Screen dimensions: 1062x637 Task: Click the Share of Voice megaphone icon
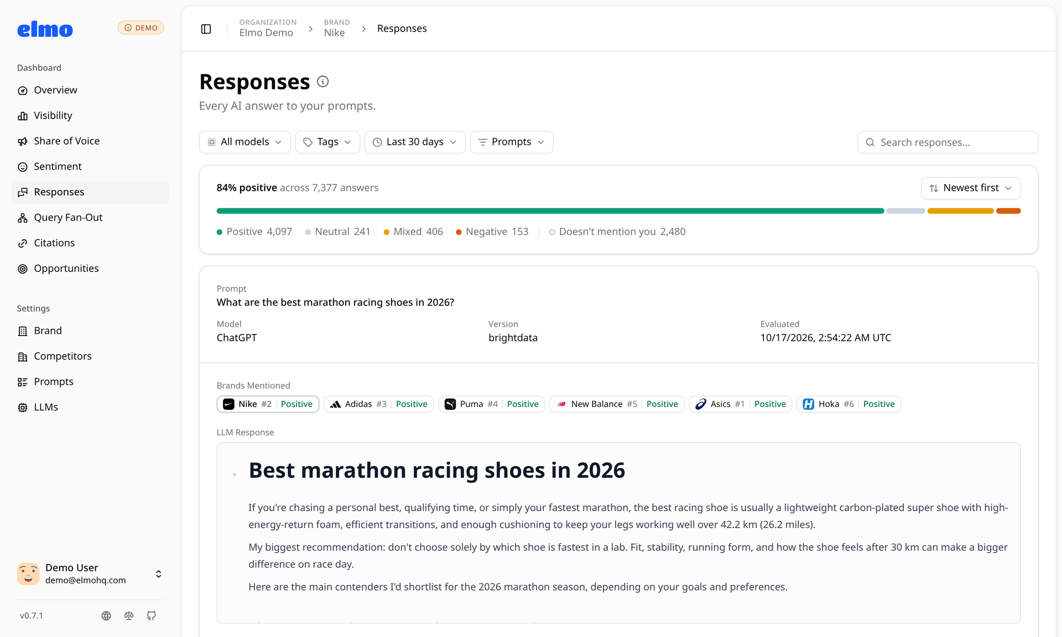point(23,142)
